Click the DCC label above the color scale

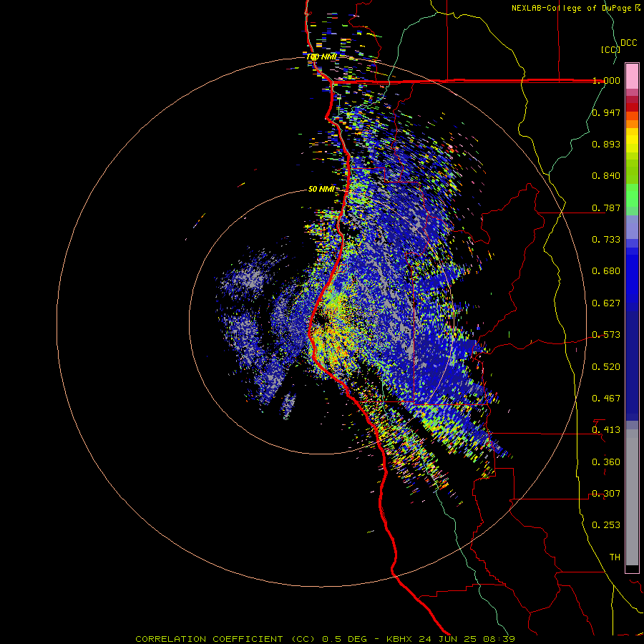click(x=628, y=43)
